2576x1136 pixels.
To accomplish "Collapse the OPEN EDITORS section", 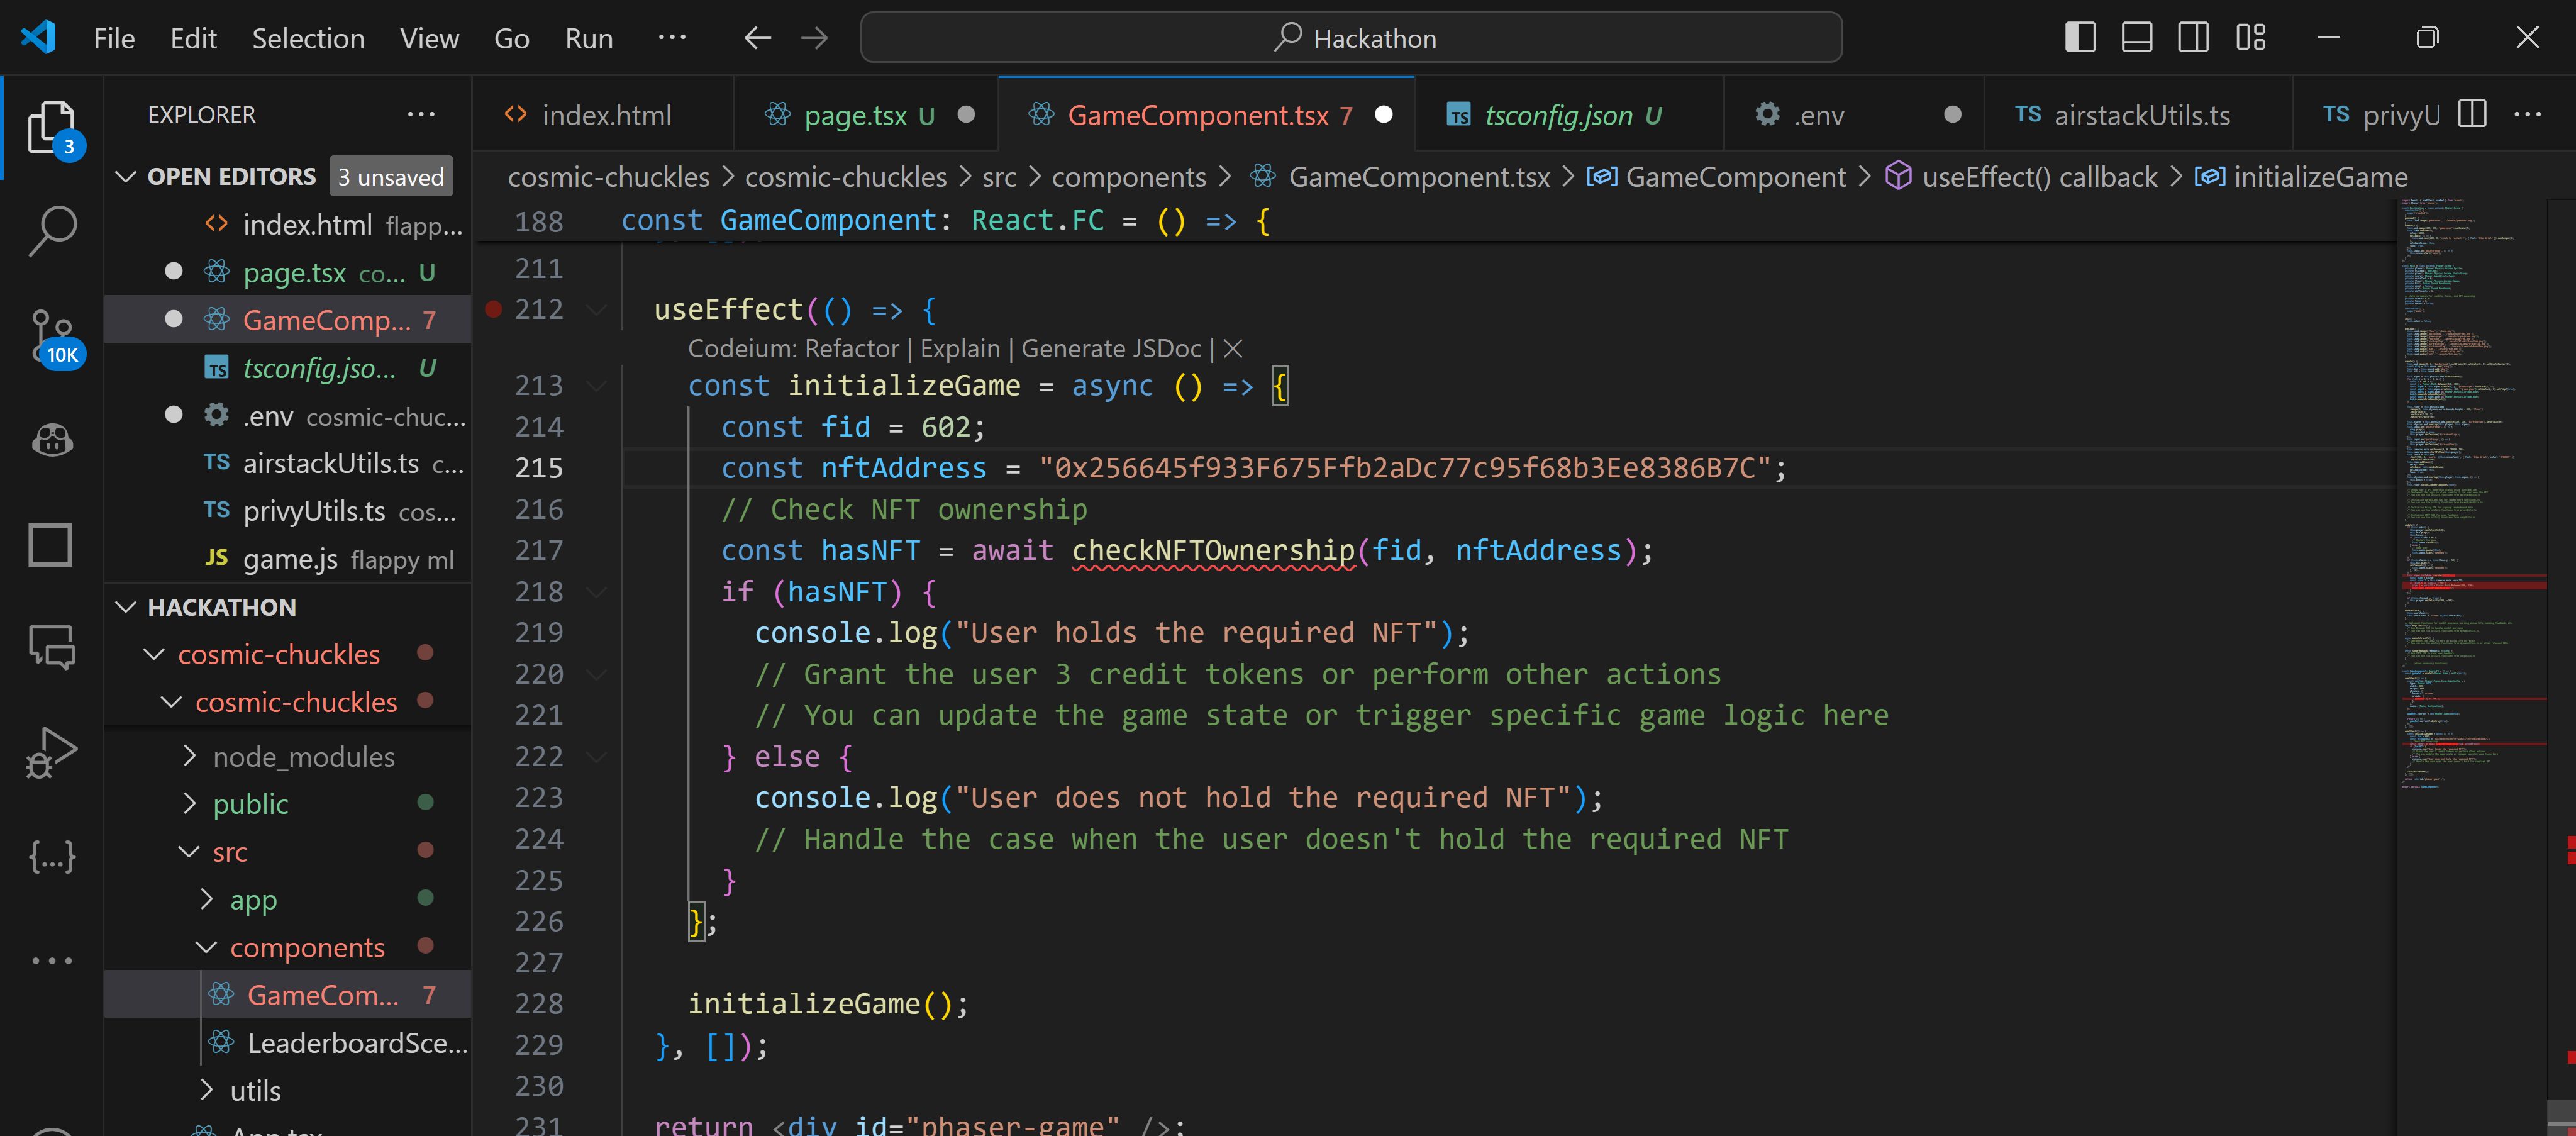I will tap(126, 177).
